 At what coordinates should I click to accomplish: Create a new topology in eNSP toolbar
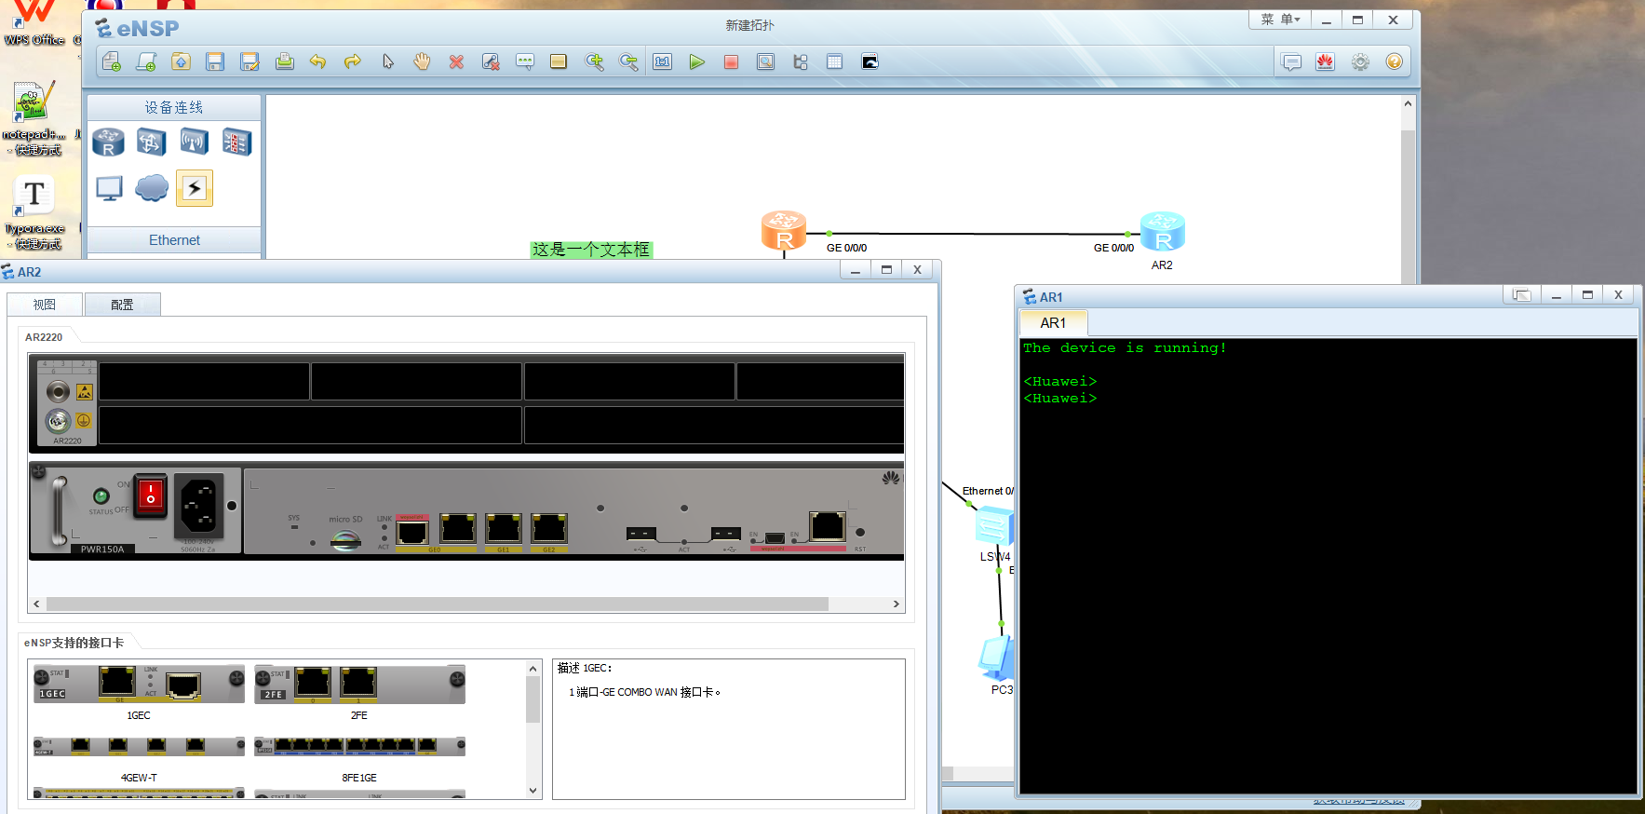point(112,61)
